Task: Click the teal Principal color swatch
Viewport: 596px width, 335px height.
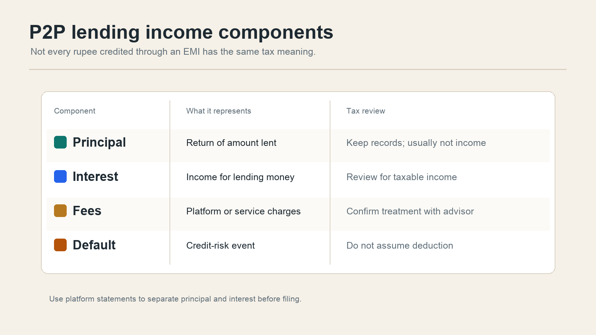Action: point(60,142)
